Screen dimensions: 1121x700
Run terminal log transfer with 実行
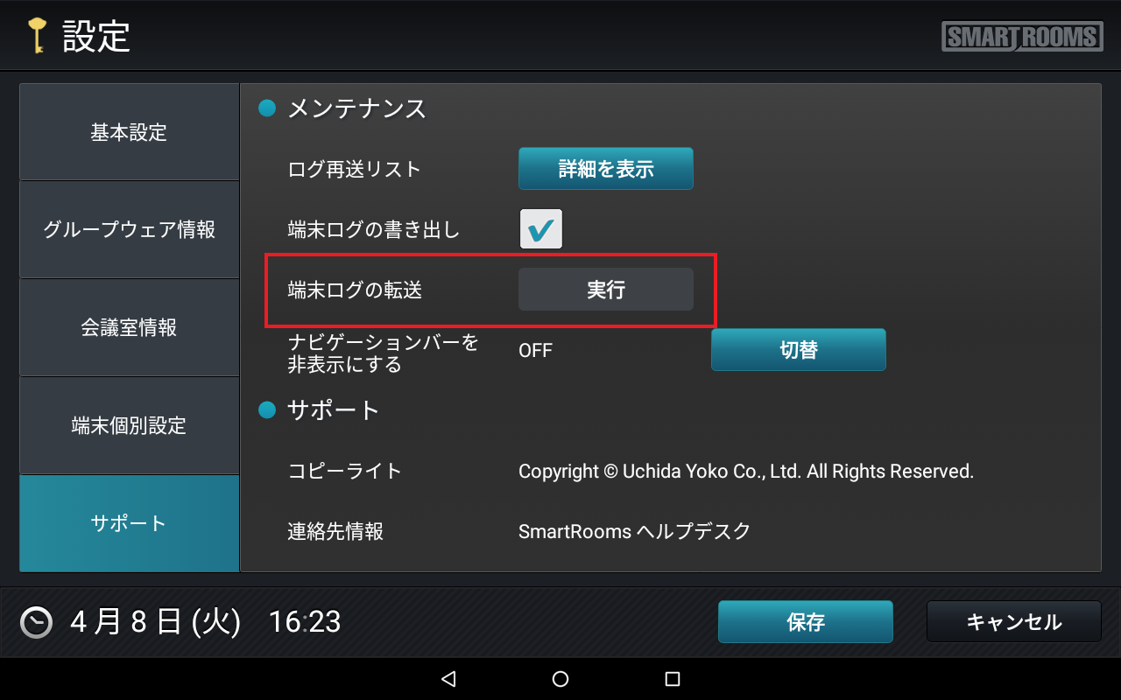606,290
